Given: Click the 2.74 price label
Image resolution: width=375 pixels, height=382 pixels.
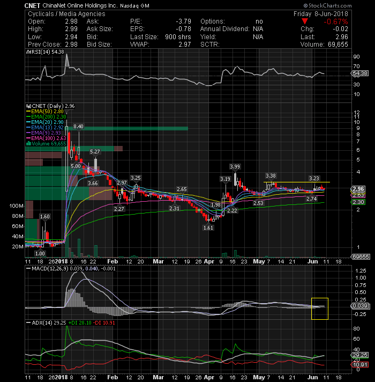Looking at the screenshot, I should tap(312, 199).
